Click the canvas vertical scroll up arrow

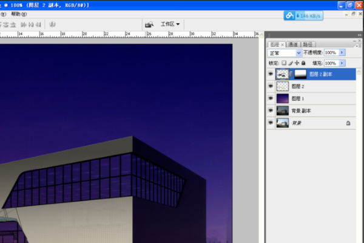pos(261,35)
